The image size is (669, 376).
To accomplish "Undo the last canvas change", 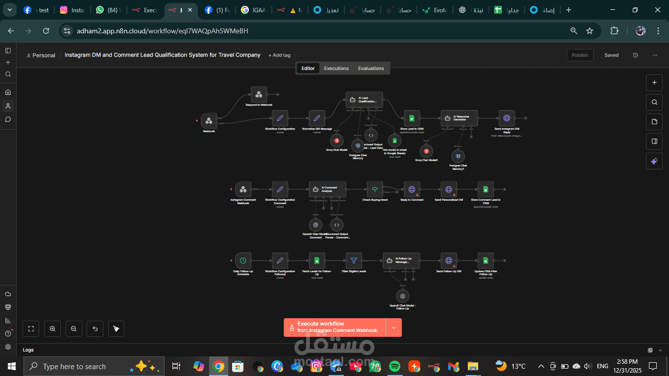I will [95, 329].
